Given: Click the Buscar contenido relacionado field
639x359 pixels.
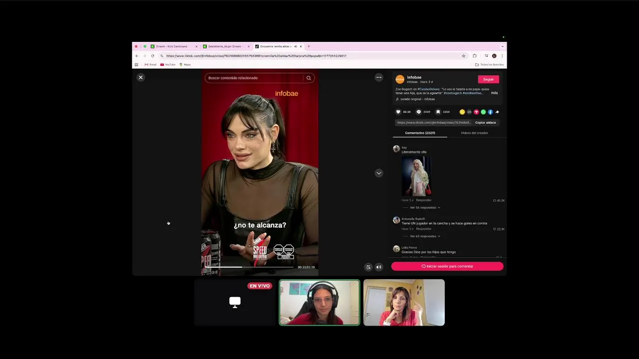Looking at the screenshot, I should tap(254, 78).
